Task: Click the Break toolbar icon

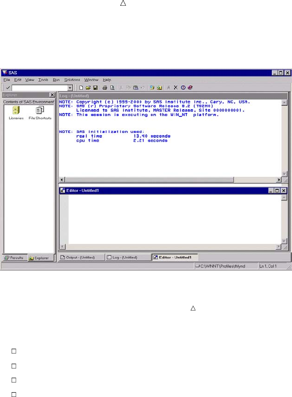Action: [x=183, y=87]
